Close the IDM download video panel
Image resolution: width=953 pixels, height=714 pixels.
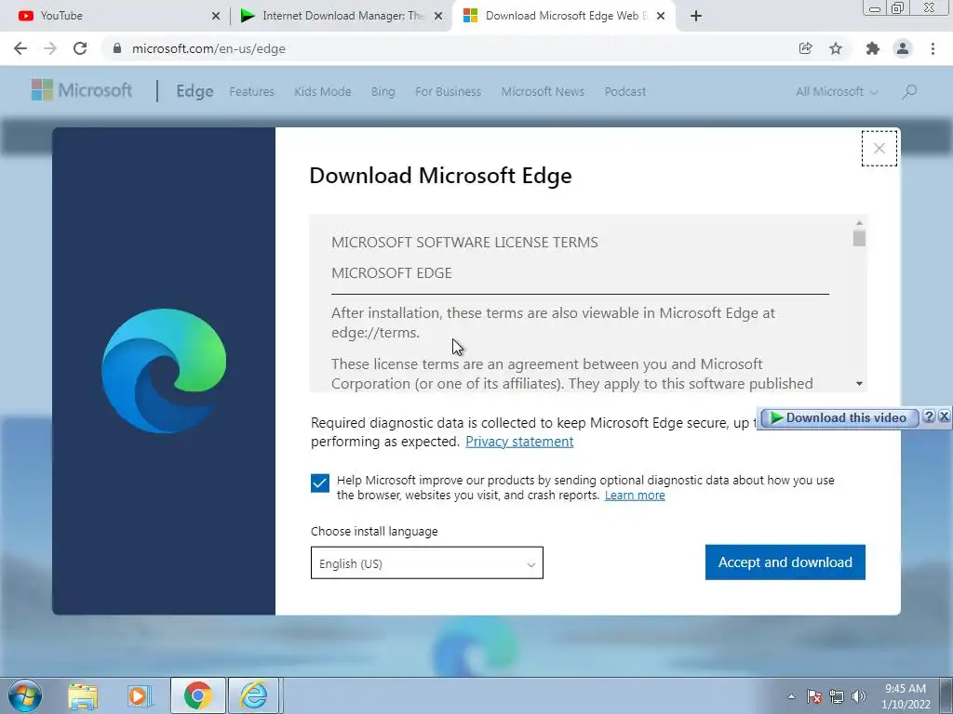[x=944, y=416]
